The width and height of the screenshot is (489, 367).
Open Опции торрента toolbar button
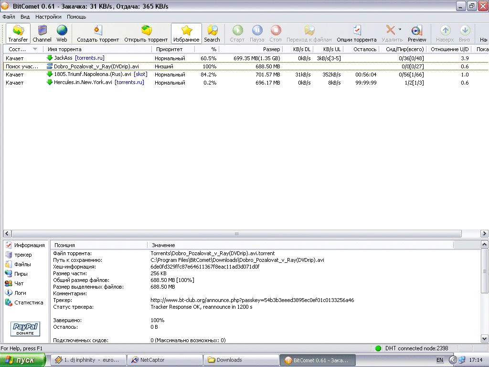[x=357, y=33]
